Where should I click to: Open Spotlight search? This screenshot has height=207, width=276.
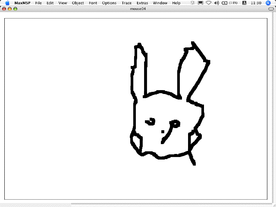268,3
